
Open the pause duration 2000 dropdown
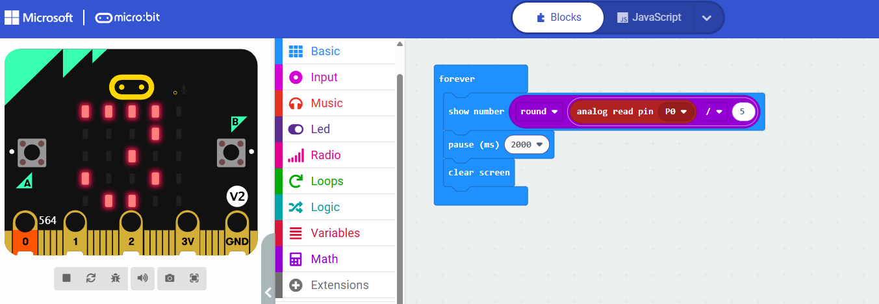click(x=526, y=145)
